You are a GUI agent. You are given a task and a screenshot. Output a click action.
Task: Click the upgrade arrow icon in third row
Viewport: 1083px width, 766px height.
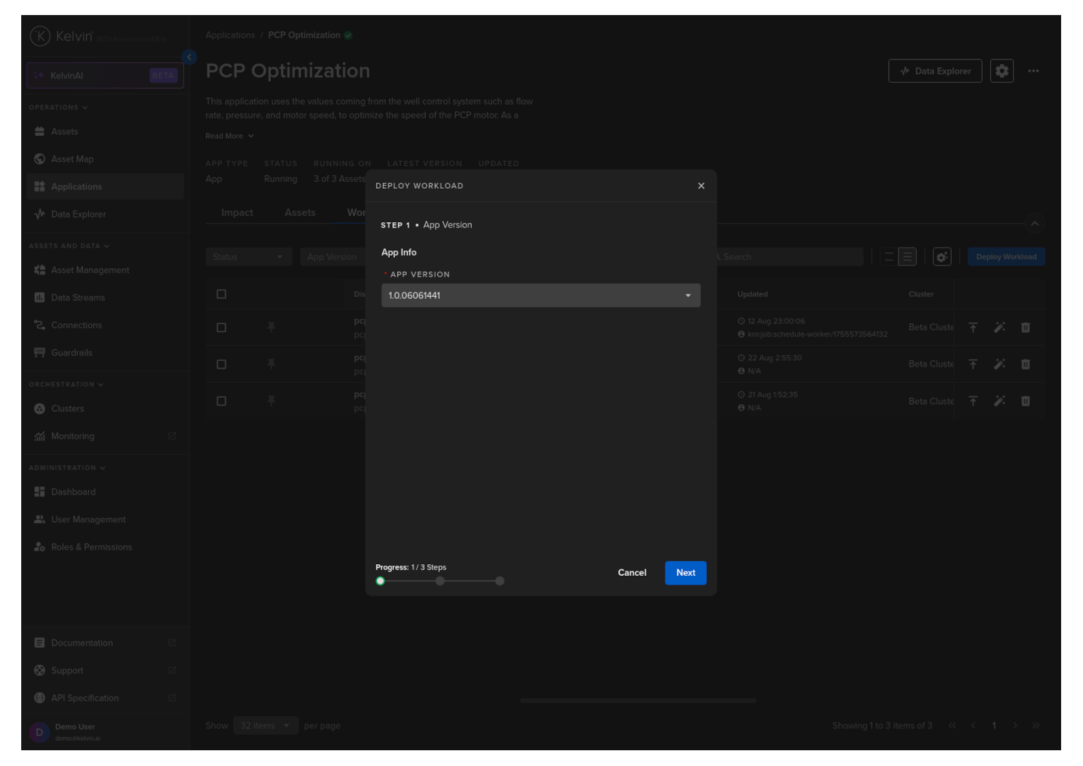click(972, 401)
